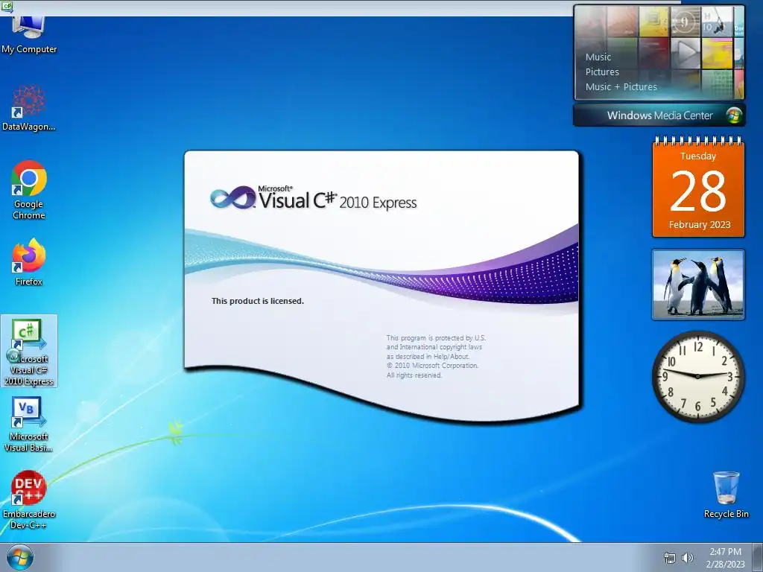Select the Firefox desktop shortcut
The height and width of the screenshot is (572, 763).
point(29,261)
